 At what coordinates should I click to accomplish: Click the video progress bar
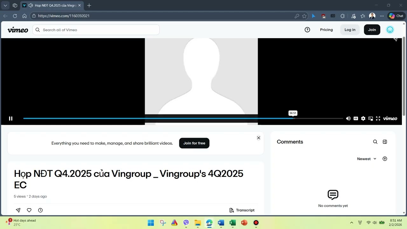pos(183,118)
